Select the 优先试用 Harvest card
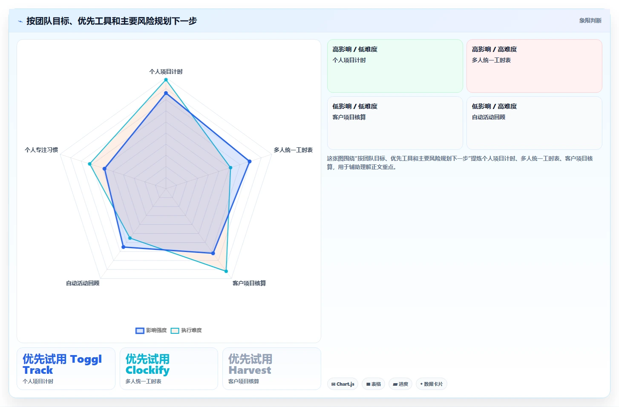 (x=272, y=369)
